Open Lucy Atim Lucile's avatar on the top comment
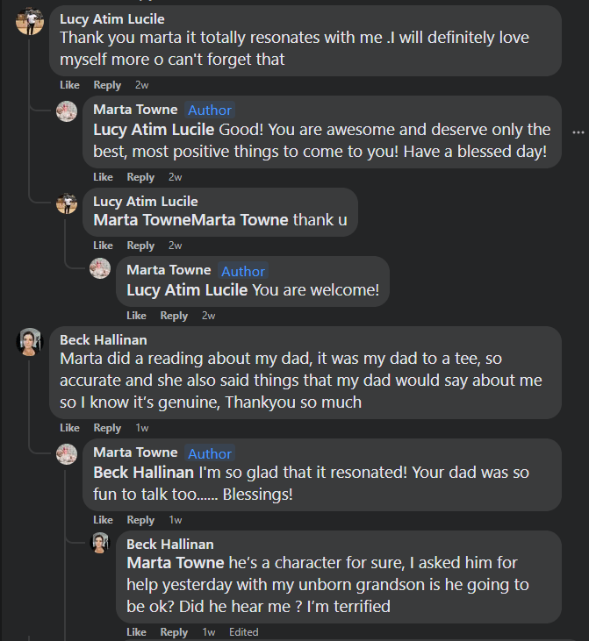The height and width of the screenshot is (641, 589). [30, 21]
